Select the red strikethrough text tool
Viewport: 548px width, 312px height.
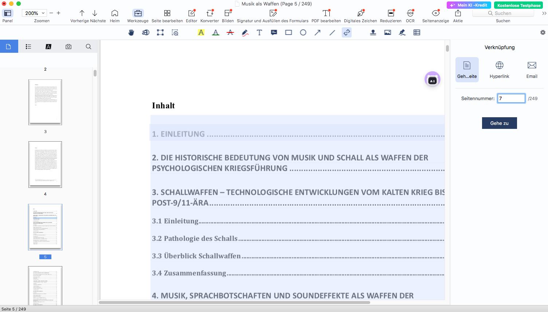[x=230, y=32]
